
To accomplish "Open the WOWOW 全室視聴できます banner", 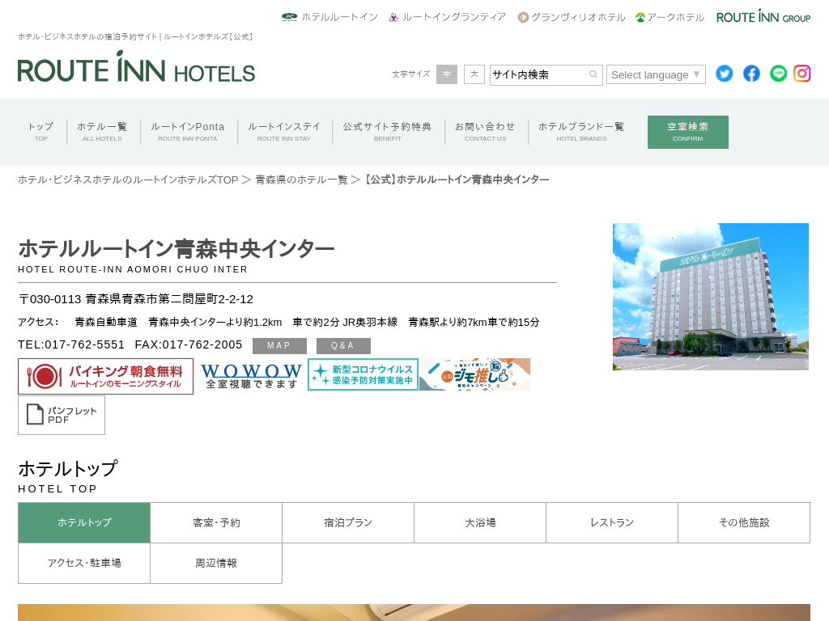I will [251, 375].
